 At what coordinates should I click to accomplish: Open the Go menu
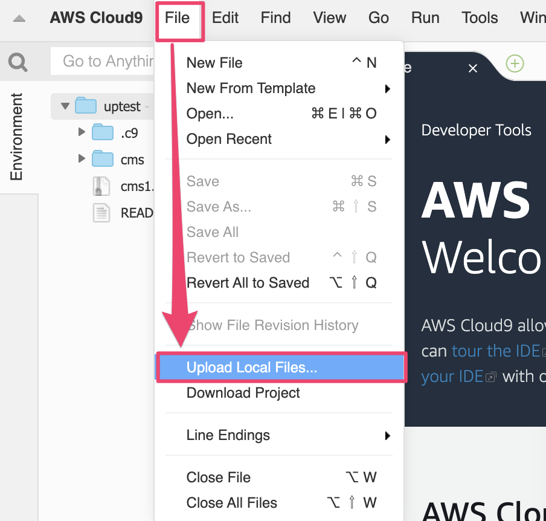379,18
